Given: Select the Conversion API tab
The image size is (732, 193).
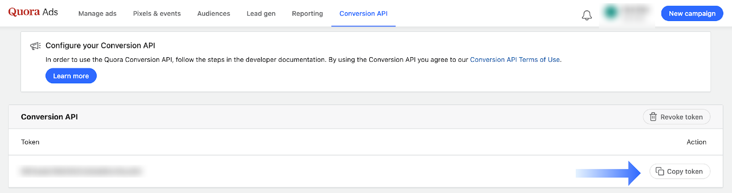Looking at the screenshot, I should 363,14.
